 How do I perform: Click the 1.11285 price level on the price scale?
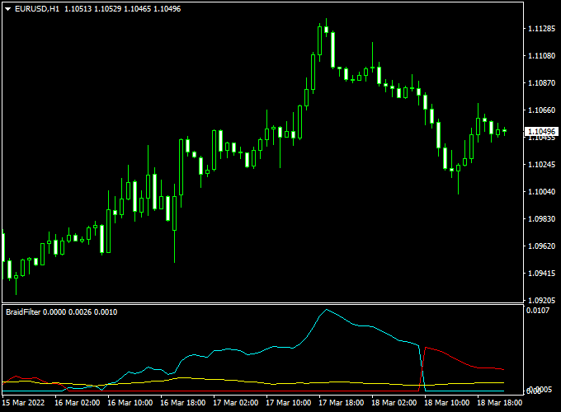542,29
